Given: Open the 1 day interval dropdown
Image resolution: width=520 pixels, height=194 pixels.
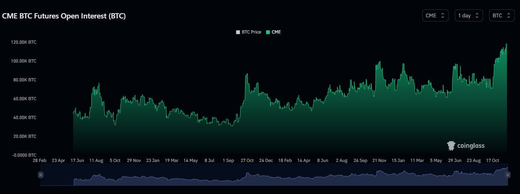Looking at the screenshot, I should point(469,15).
